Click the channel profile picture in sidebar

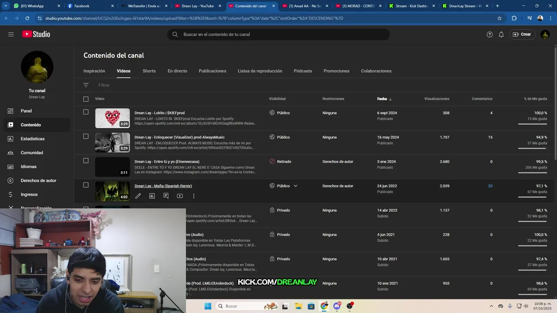(x=37, y=67)
